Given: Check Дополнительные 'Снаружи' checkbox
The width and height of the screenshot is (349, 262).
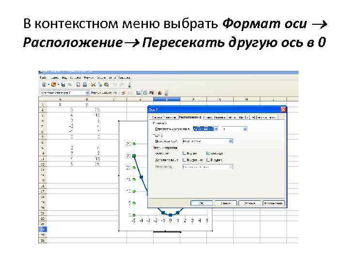Looking at the screenshot, I should point(208,160).
